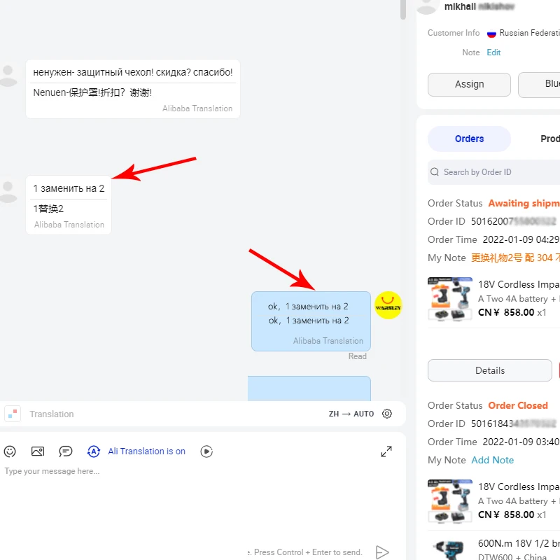Image resolution: width=560 pixels, height=560 pixels.
Task: Click "Awaiting shipment" order status
Action: point(524,203)
